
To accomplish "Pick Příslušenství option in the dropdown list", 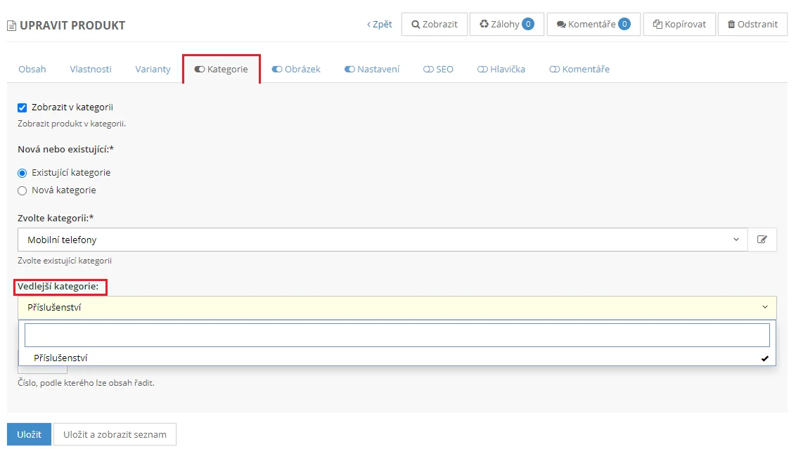I will [x=60, y=358].
